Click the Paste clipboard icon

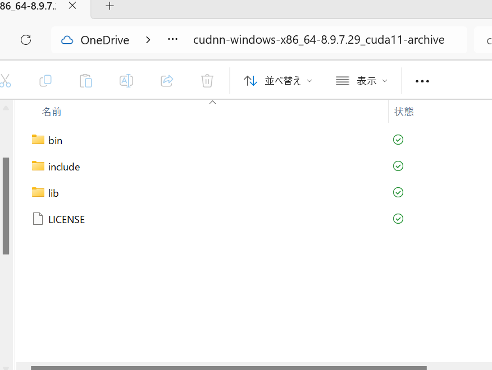[x=86, y=81]
